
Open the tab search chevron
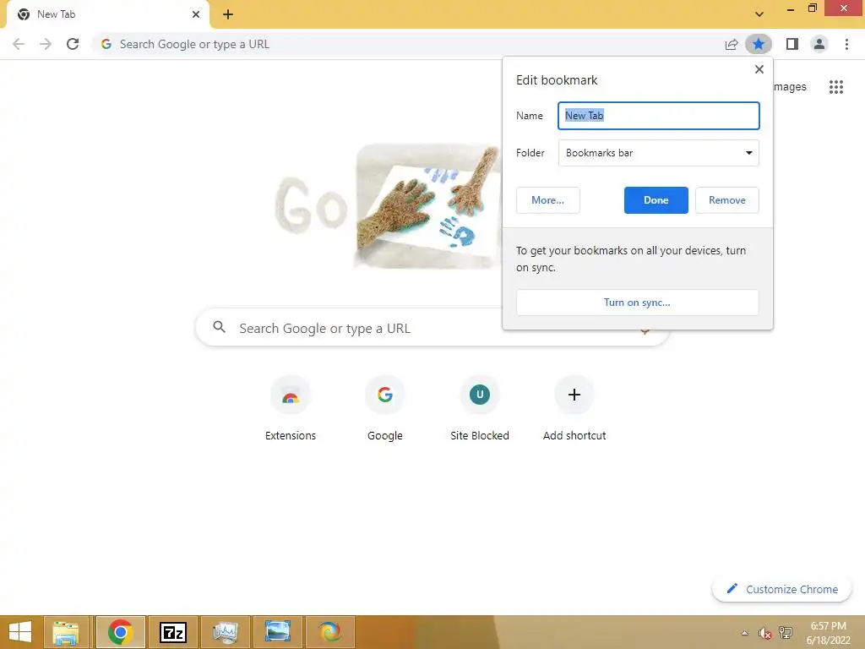click(x=759, y=14)
